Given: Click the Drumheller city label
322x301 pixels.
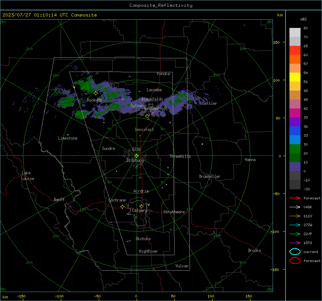Looking at the screenshot, I should click(x=210, y=176).
